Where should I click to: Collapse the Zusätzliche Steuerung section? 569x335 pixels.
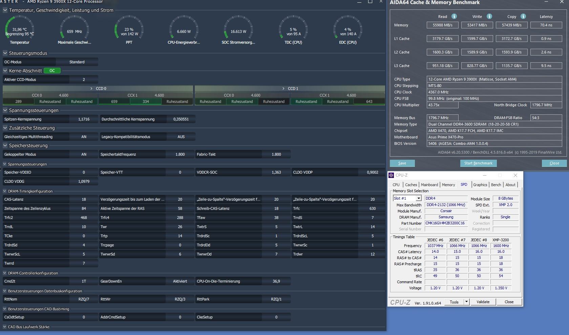5,128
